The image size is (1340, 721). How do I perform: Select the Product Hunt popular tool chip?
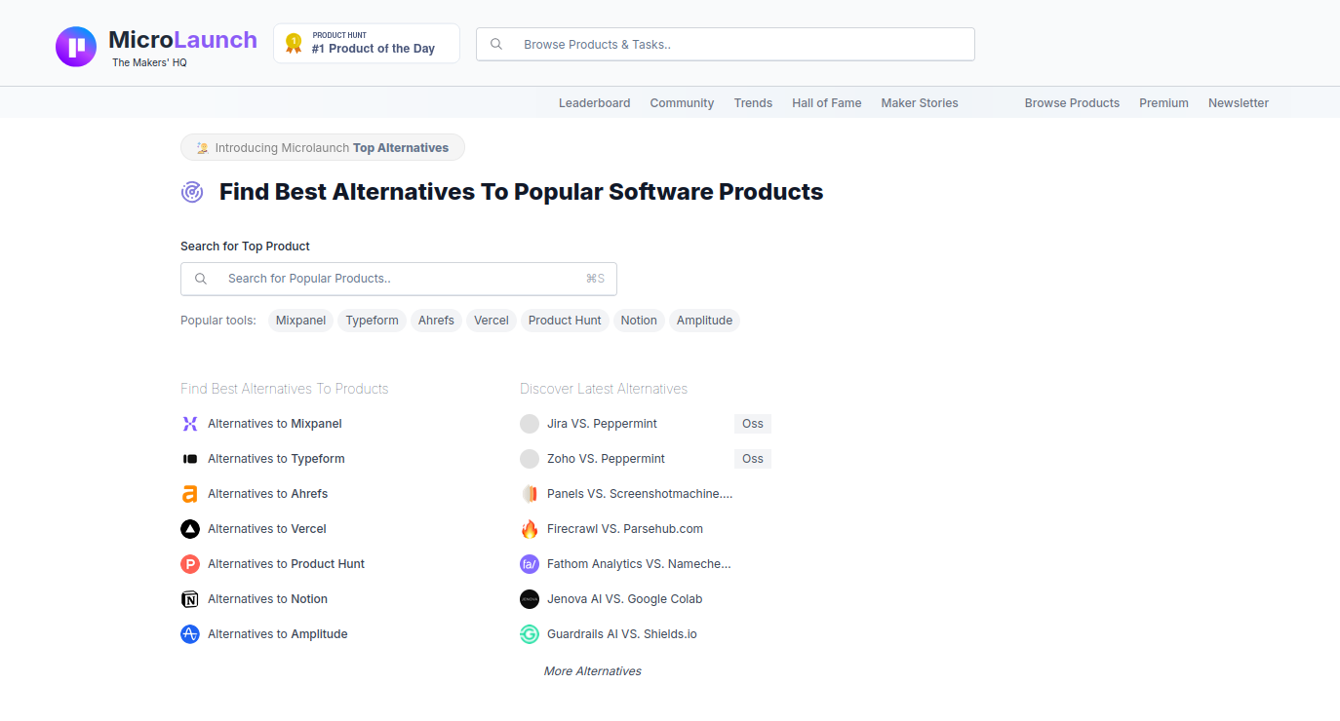[x=565, y=321]
